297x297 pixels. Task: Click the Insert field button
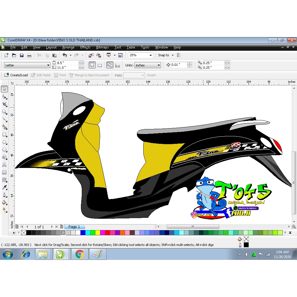point(151,75)
